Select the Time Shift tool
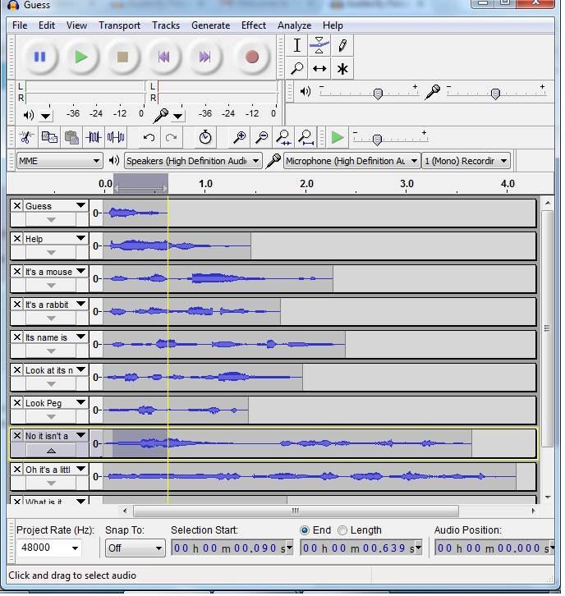The width and height of the screenshot is (565, 596). [319, 68]
